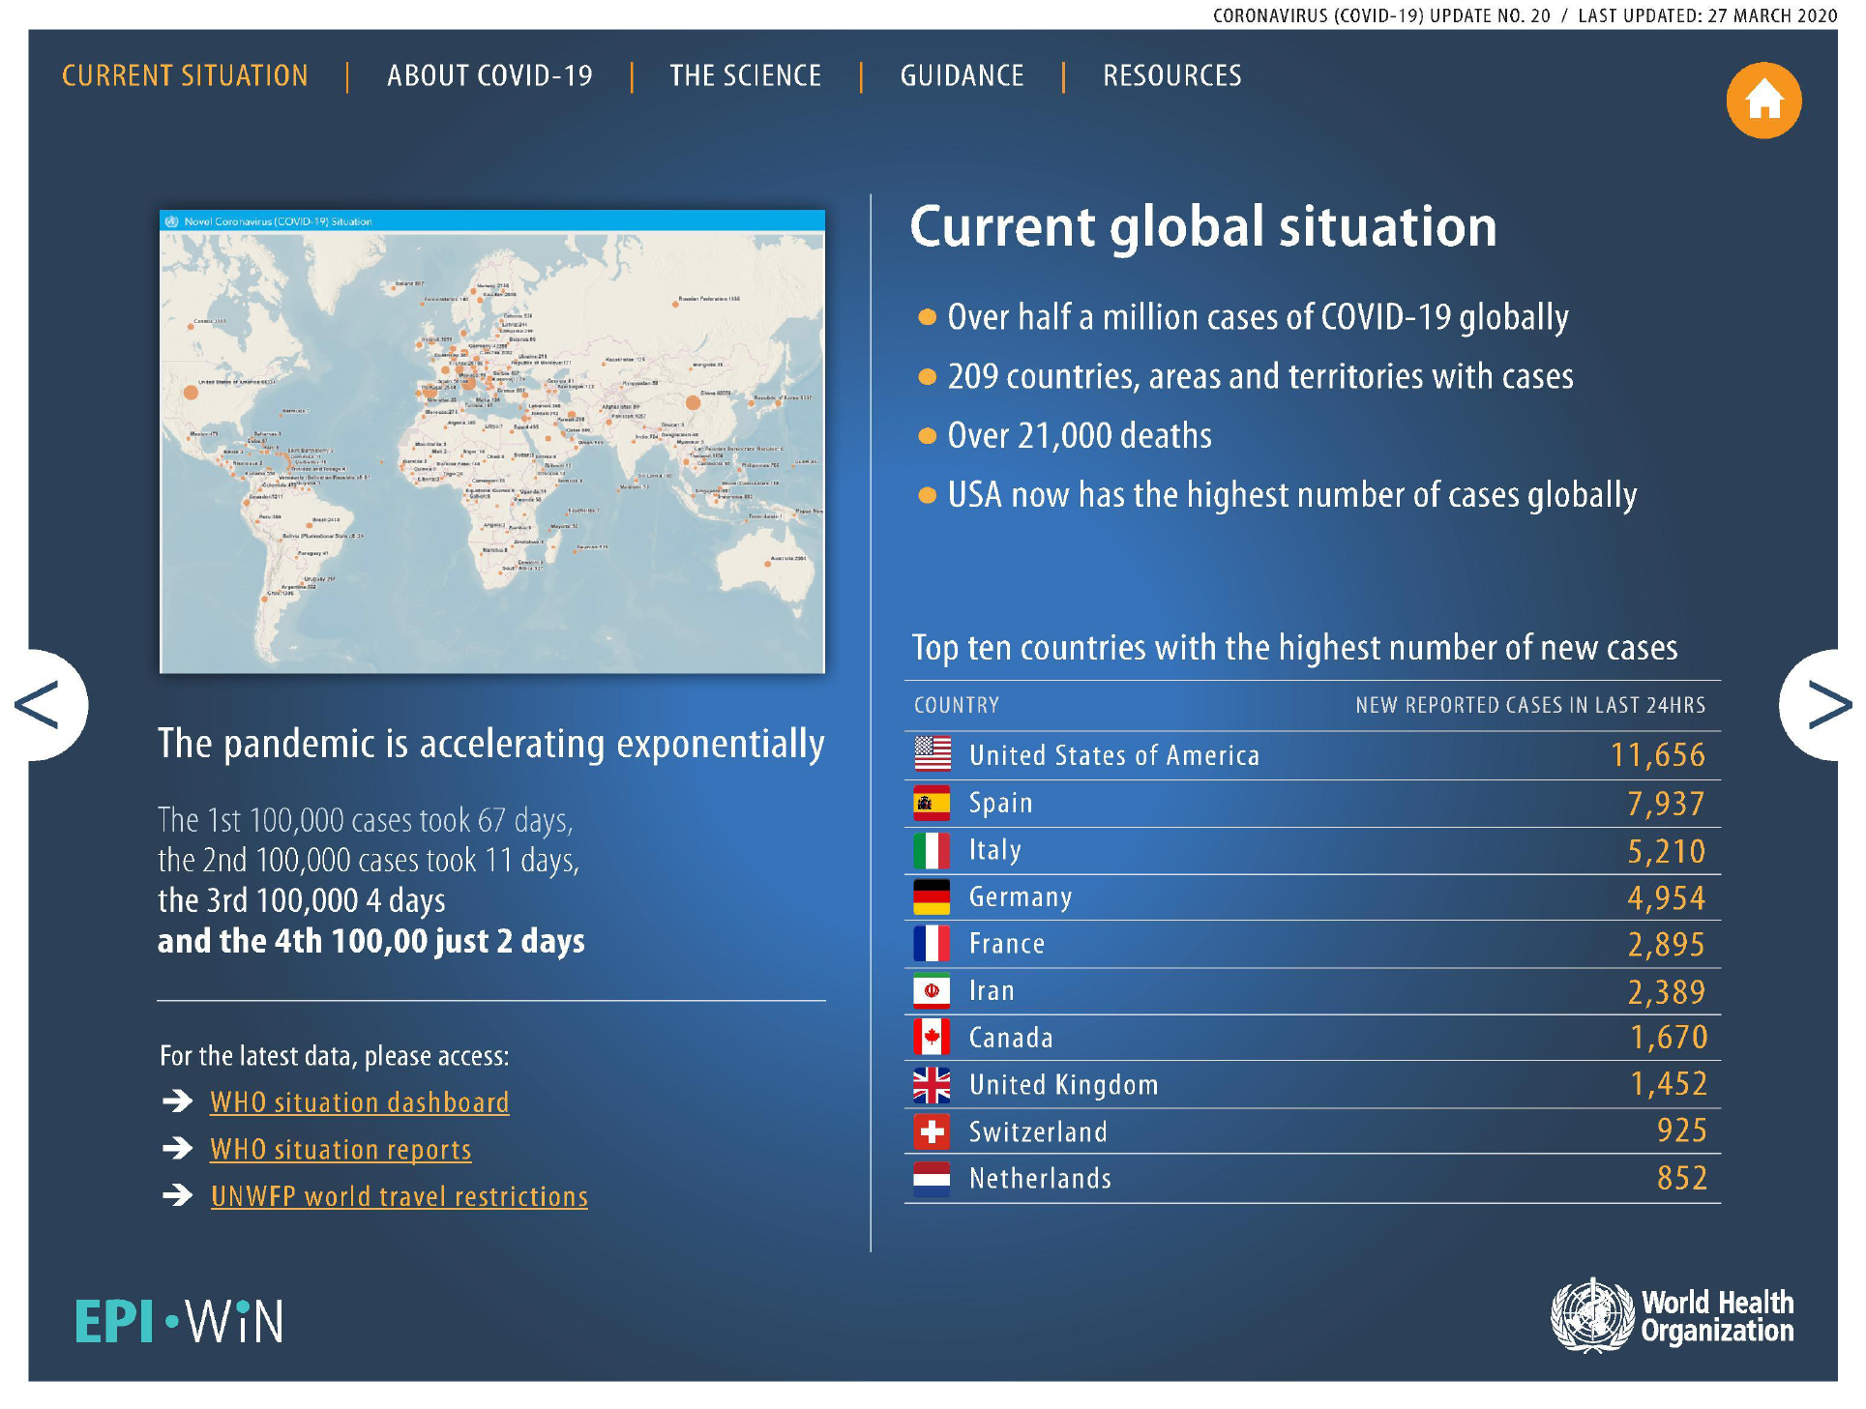The width and height of the screenshot is (1866, 1409).
Task: Click the orange home icon button
Action: point(1762,101)
